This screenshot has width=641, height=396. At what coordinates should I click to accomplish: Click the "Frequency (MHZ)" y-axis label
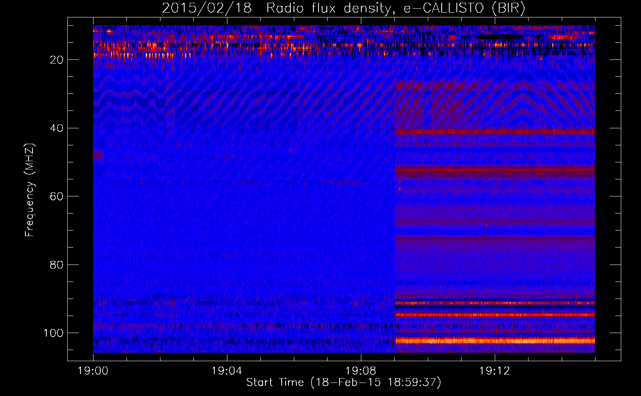[30, 190]
